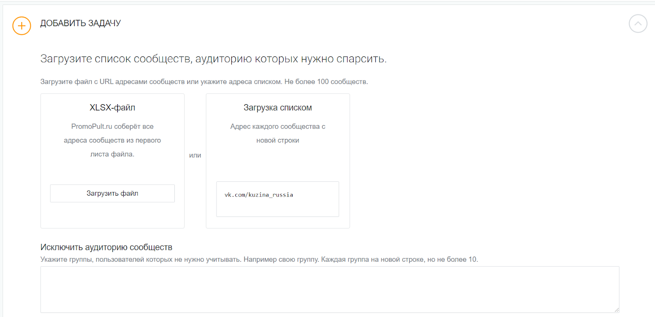Click the 'Например свою группу' hint sentence
This screenshot has width=655, height=317.
click(x=281, y=259)
